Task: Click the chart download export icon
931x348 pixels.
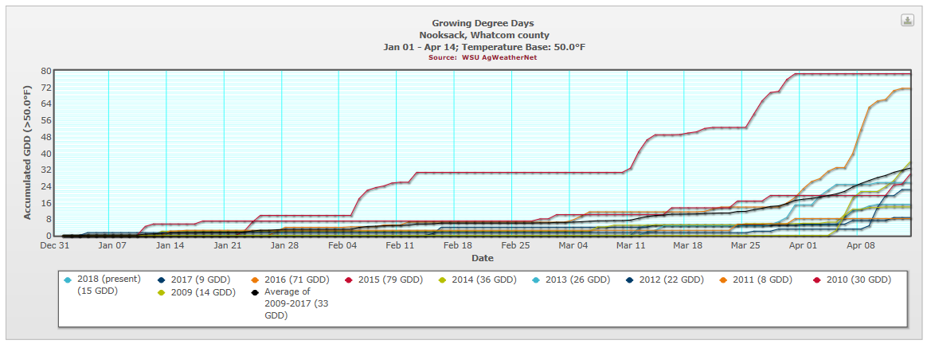Action: pyautogui.click(x=907, y=21)
